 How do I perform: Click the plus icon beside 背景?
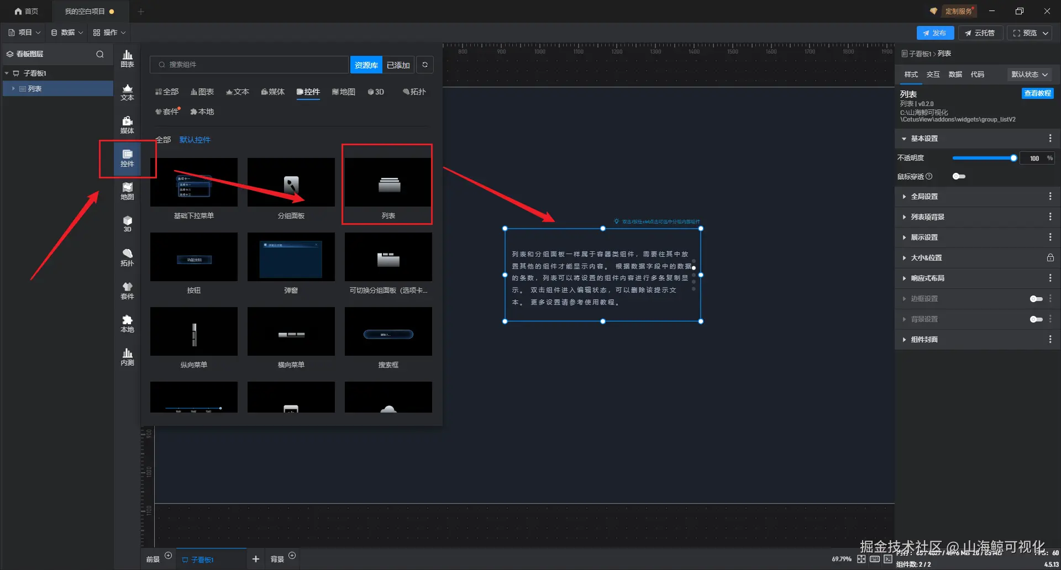click(292, 556)
